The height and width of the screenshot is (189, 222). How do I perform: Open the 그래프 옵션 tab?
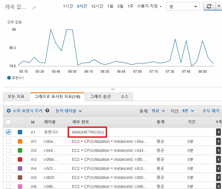[x=100, y=97]
